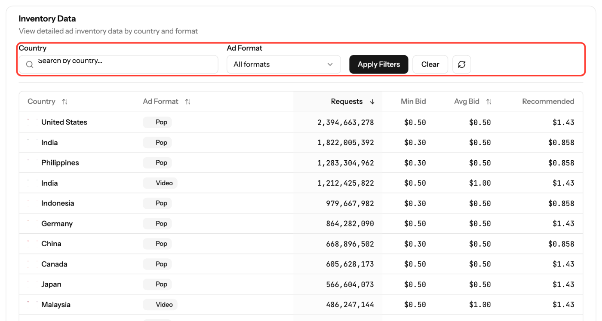The height and width of the screenshot is (321, 602).
Task: Click the Canada country cell
Action: (x=54, y=264)
